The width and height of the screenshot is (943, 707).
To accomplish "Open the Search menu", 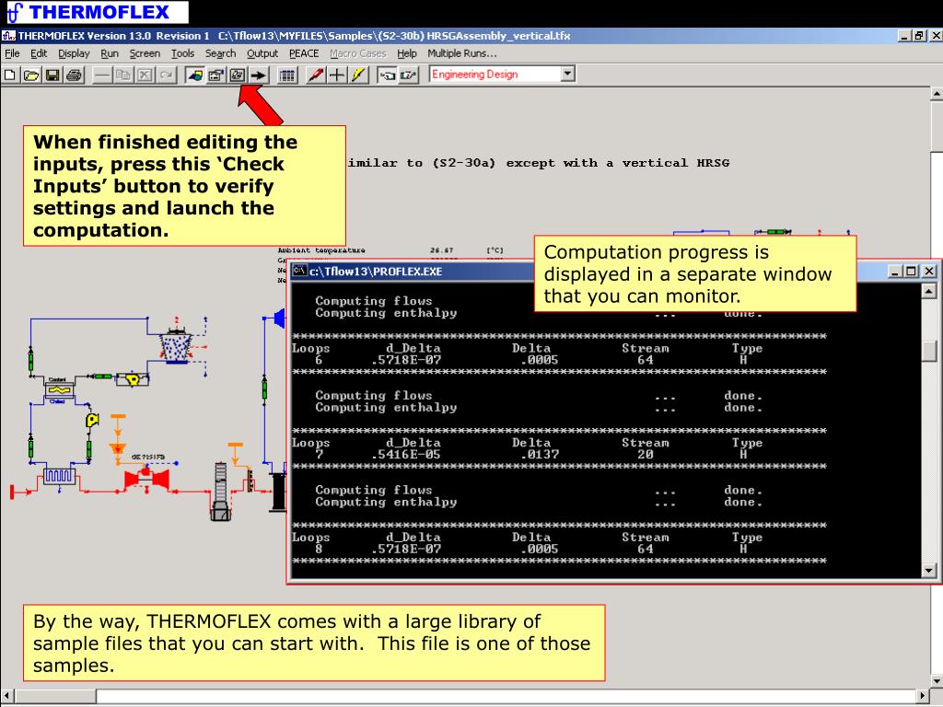I will pyautogui.click(x=220, y=53).
